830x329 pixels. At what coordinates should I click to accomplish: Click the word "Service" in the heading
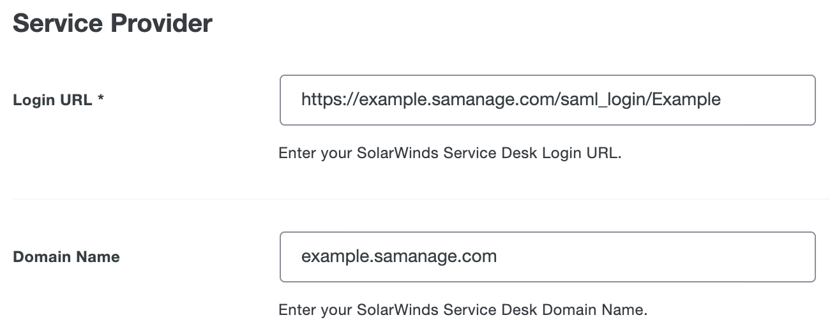pyautogui.click(x=57, y=24)
